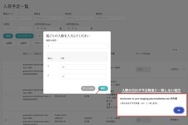Click the 全選択 button
This screenshot has height=125, width=188.
[x=9, y=43]
